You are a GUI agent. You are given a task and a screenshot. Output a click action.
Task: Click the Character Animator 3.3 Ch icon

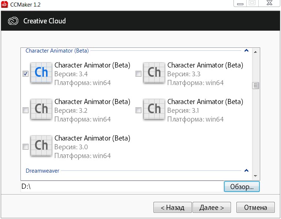point(154,73)
